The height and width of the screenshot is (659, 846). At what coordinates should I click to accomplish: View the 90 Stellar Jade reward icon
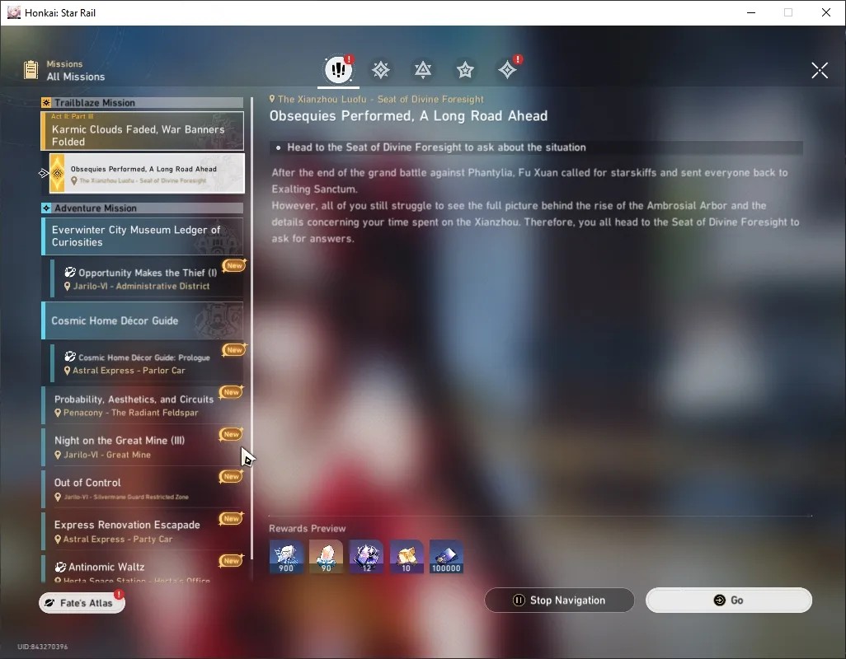[x=326, y=557]
